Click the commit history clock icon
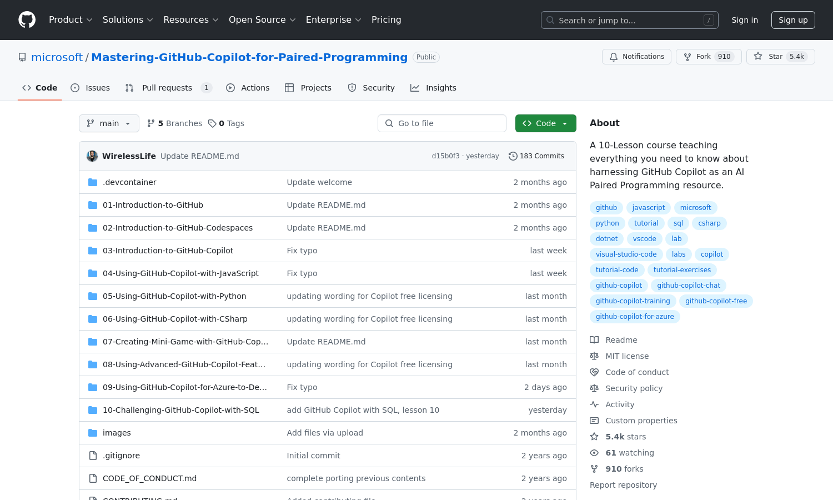 [x=513, y=156]
